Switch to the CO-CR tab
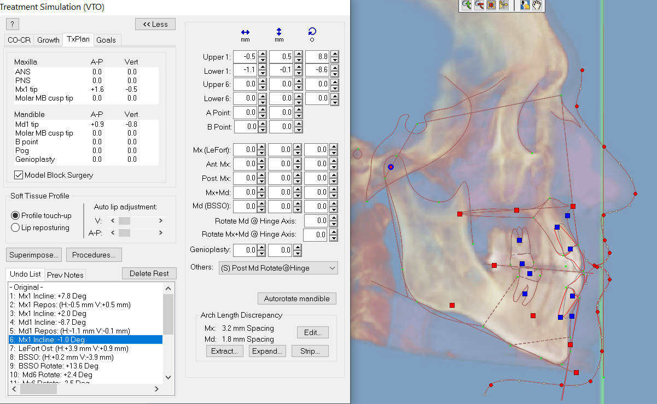 [x=19, y=40]
